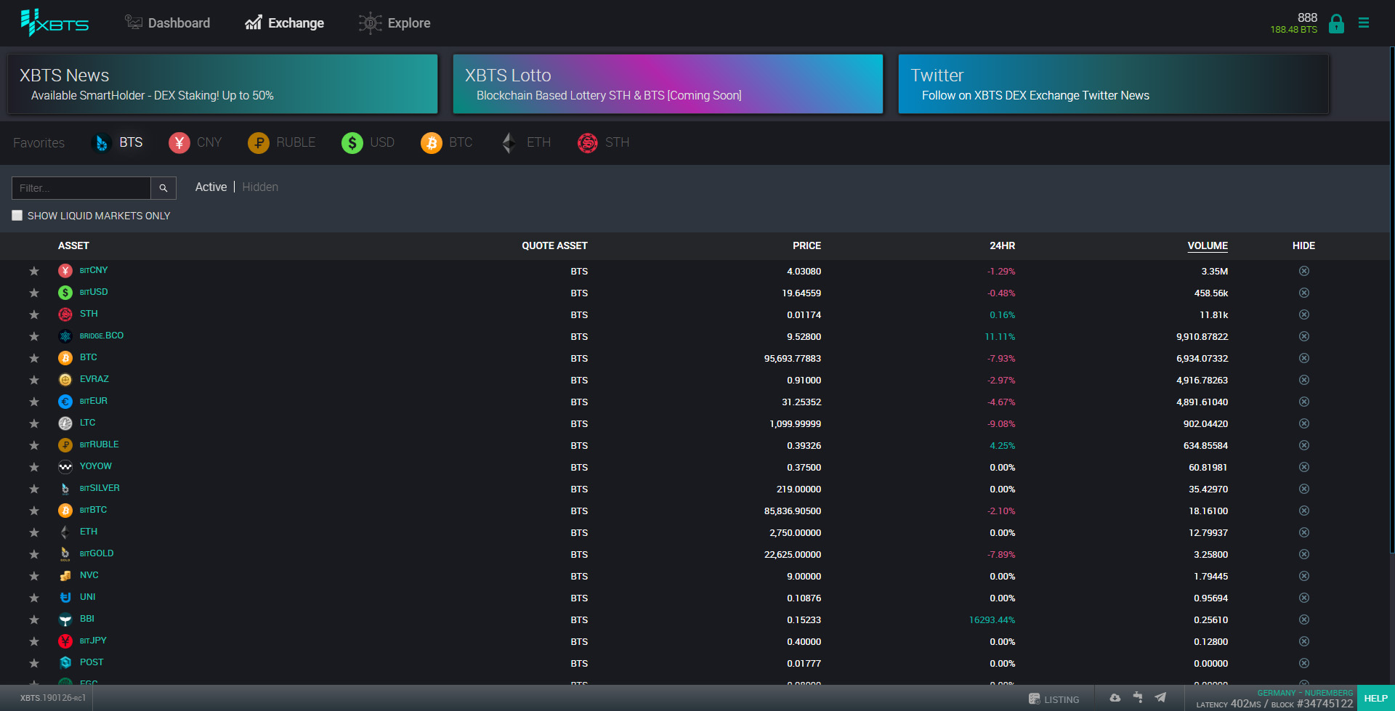The image size is (1395, 711).
Task: Open the Help button
Action: tap(1375, 698)
